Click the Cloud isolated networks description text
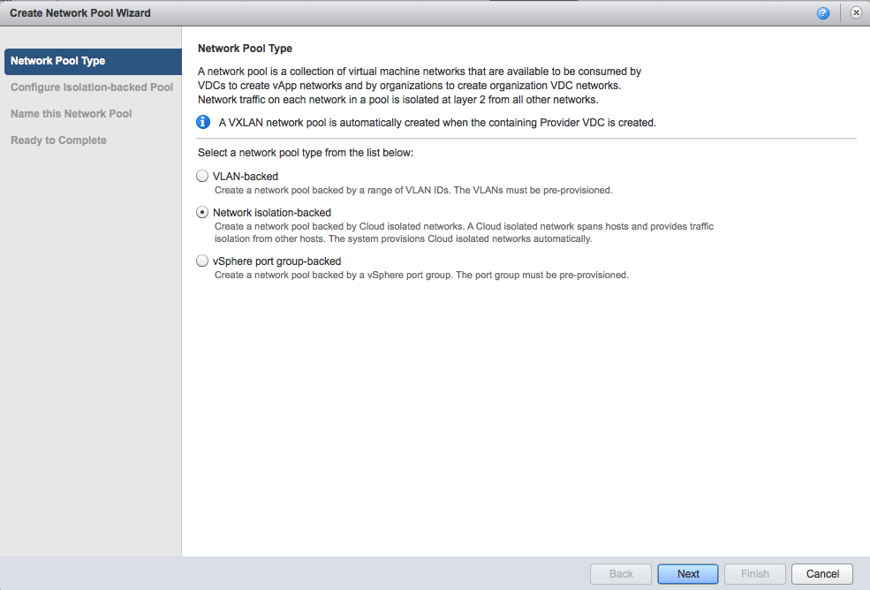 (464, 232)
